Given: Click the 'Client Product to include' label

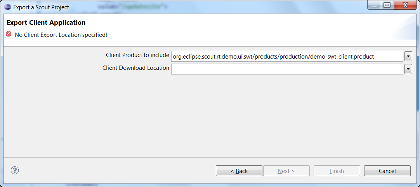Looking at the screenshot, I should tap(137, 55).
